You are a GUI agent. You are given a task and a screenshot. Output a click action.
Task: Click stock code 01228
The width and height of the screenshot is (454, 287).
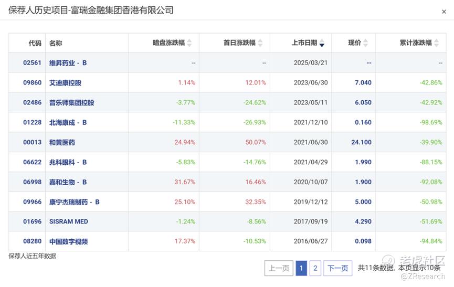tap(32, 122)
